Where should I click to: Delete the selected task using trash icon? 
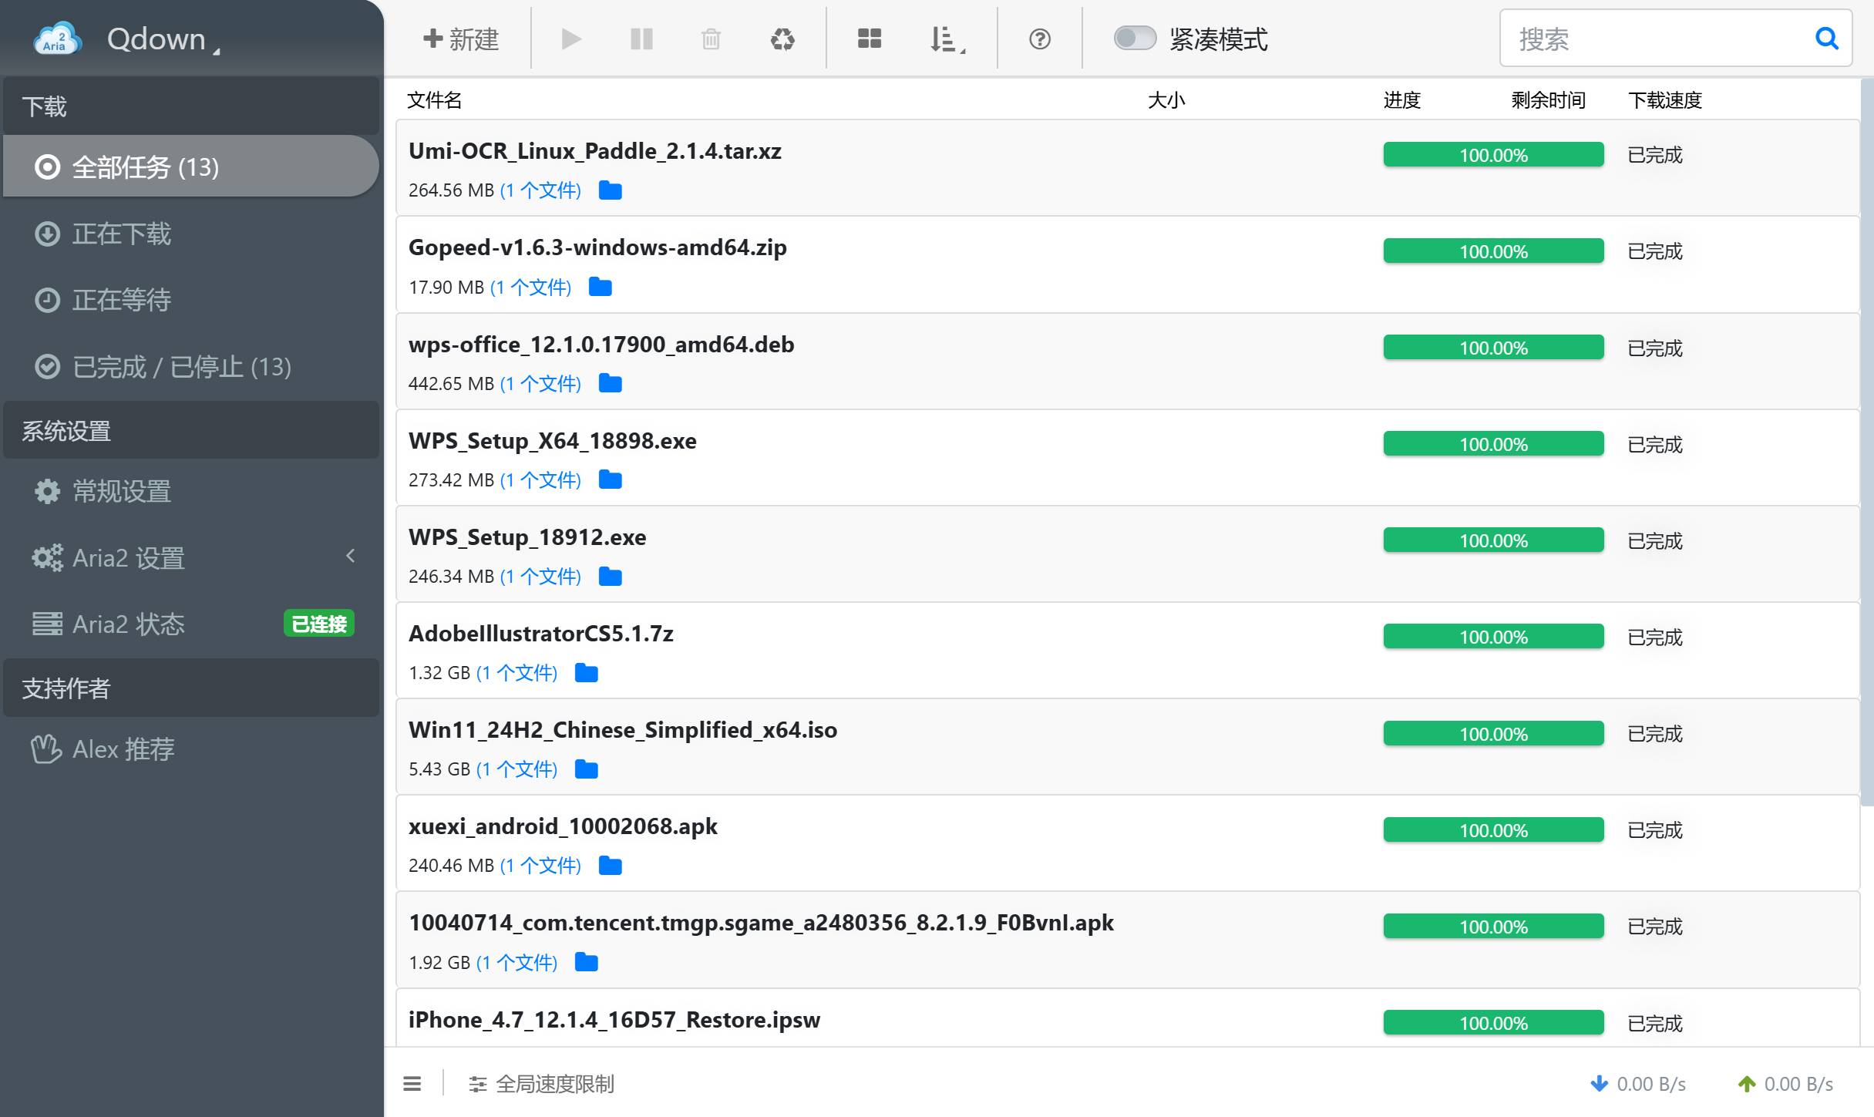711,39
